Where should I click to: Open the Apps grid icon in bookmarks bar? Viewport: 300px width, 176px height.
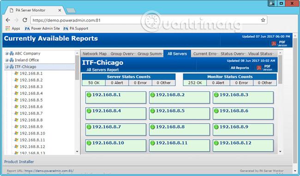7,29
